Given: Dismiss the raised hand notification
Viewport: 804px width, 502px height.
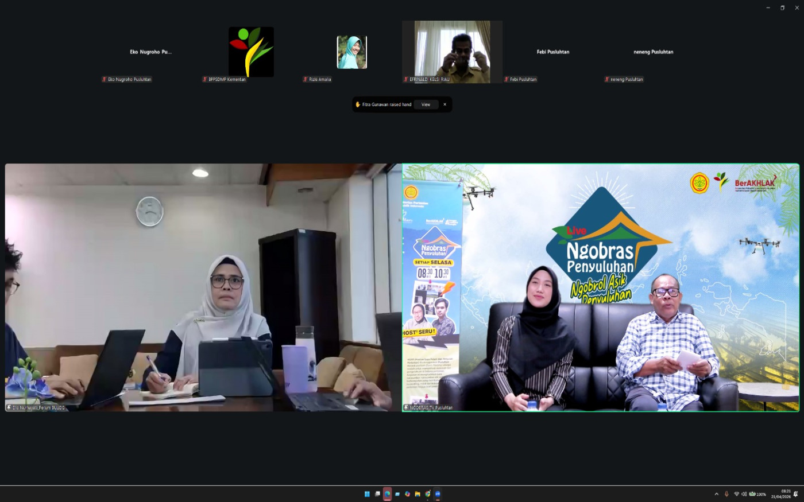Looking at the screenshot, I should [x=444, y=104].
